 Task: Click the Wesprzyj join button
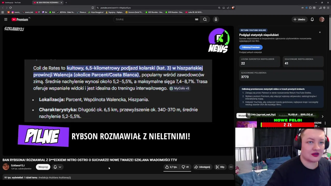click(x=43, y=167)
